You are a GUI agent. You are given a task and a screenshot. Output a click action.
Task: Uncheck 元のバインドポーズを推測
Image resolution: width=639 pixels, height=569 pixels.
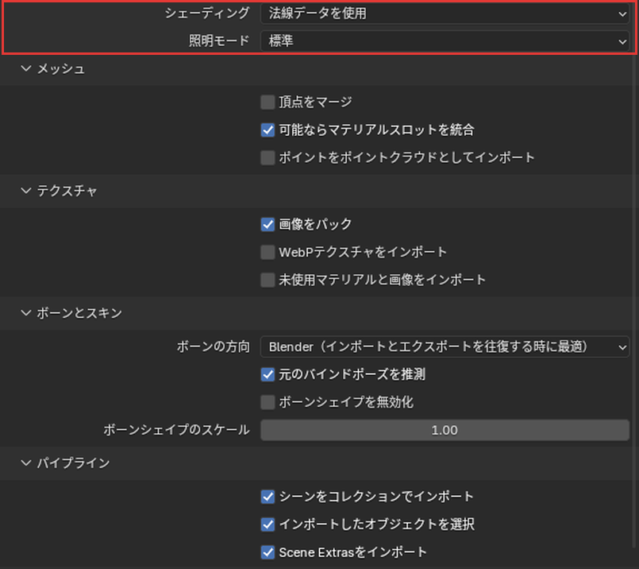(268, 374)
